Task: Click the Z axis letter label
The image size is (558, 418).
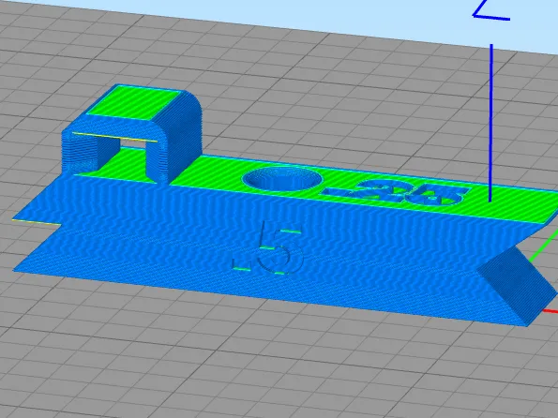Action: 491,10
